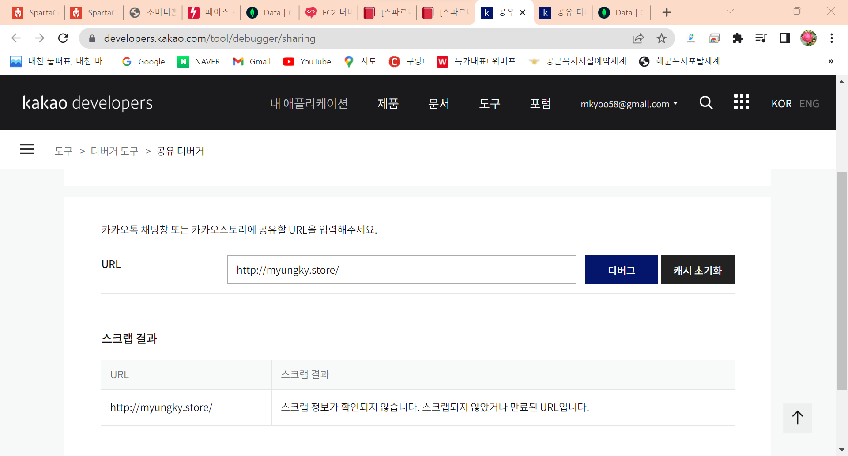Open the Extensions puzzle icon
This screenshot has height=456, width=848.
click(738, 38)
